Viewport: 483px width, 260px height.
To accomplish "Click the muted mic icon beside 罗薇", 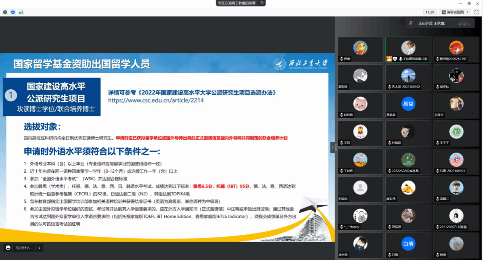I will point(341,59).
